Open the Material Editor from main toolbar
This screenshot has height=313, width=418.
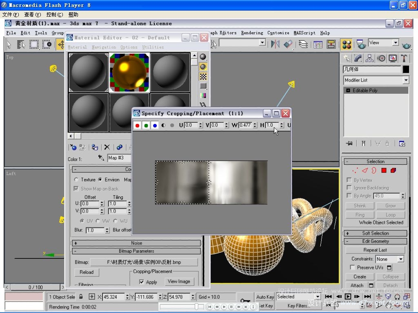point(347,44)
